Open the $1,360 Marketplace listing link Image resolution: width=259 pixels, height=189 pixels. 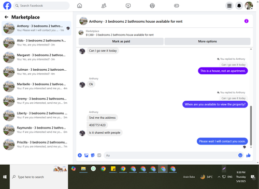[120, 35]
